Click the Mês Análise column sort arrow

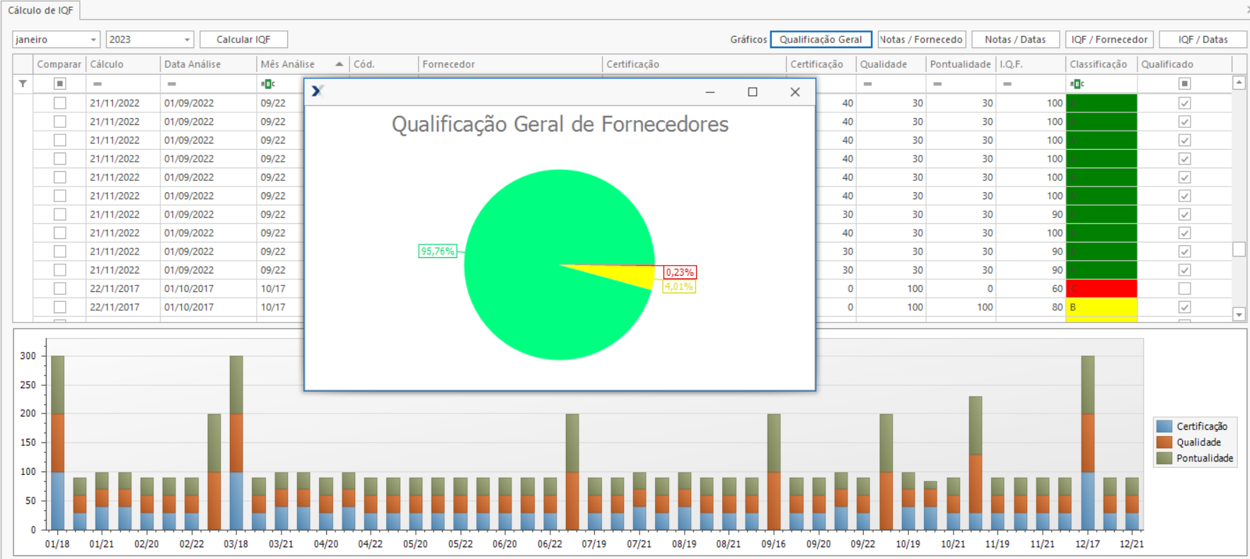340,64
